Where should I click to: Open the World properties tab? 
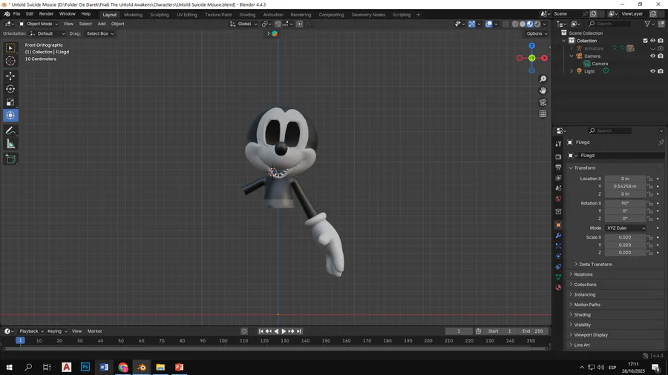(558, 199)
